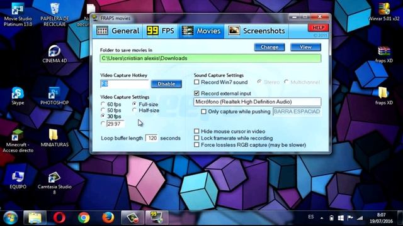Select the FRAPS taskbar item

(157, 218)
